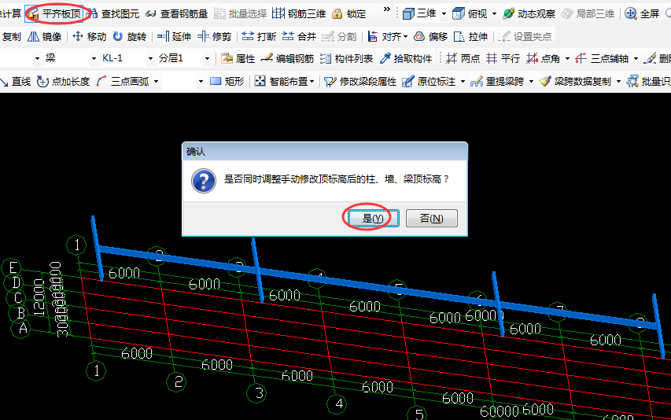Click axis bubble 3 at the bottom grid

[x=258, y=392]
